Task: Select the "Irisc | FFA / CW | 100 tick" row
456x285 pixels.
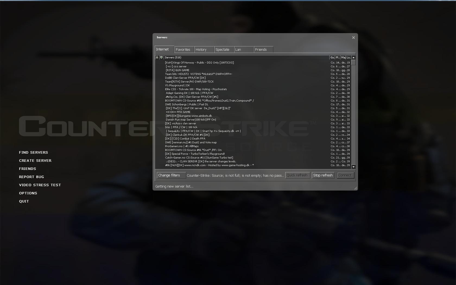Action: [x=253, y=127]
